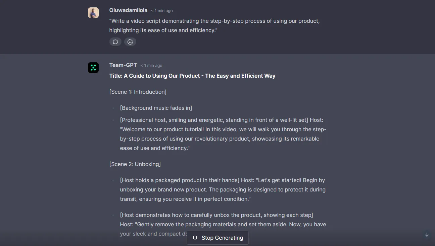Click the unboxing instructions paragraph
The height and width of the screenshot is (246, 435).
tap(223, 189)
